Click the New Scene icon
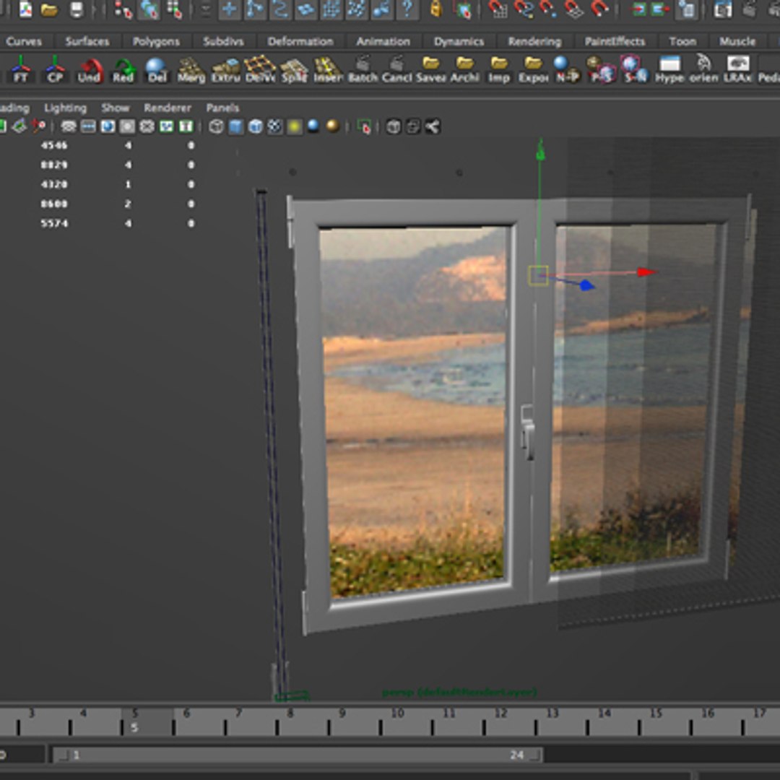This screenshot has height=780, width=780. 25,9
